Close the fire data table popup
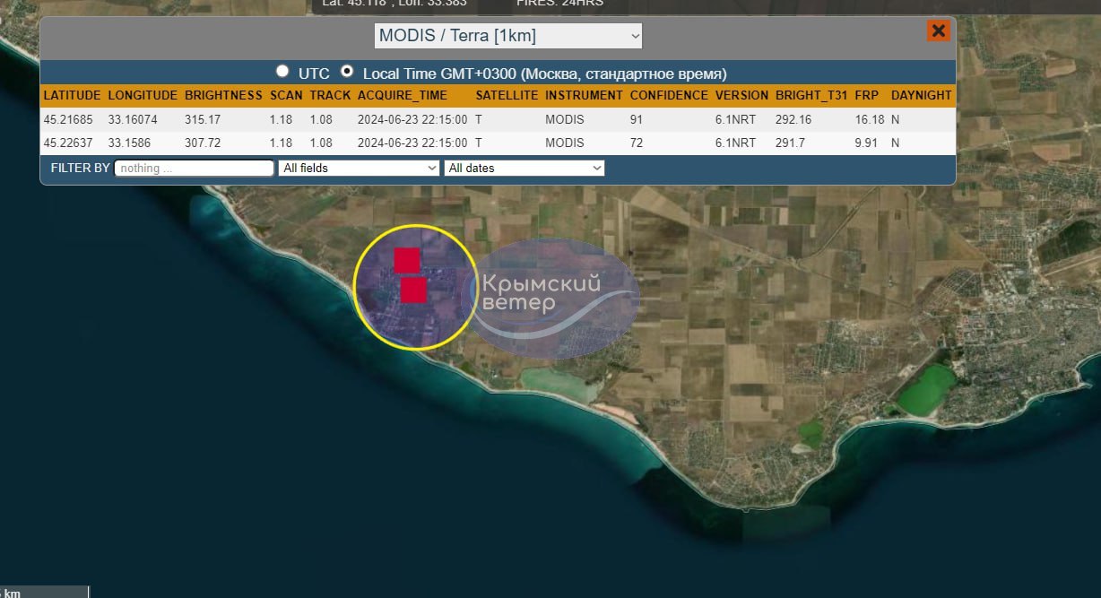The height and width of the screenshot is (598, 1101). [938, 30]
